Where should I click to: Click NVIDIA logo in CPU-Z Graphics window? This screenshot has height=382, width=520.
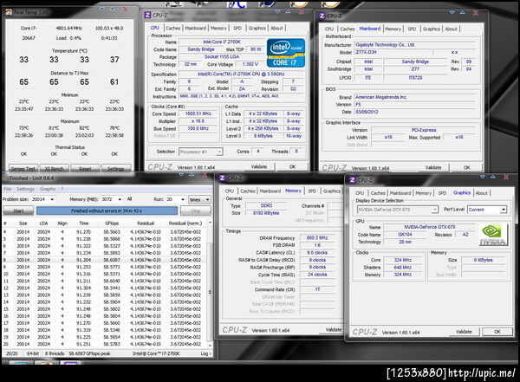click(493, 235)
